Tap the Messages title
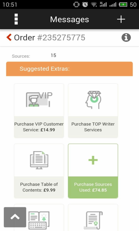Screen dimensions: 139x231 69,19
